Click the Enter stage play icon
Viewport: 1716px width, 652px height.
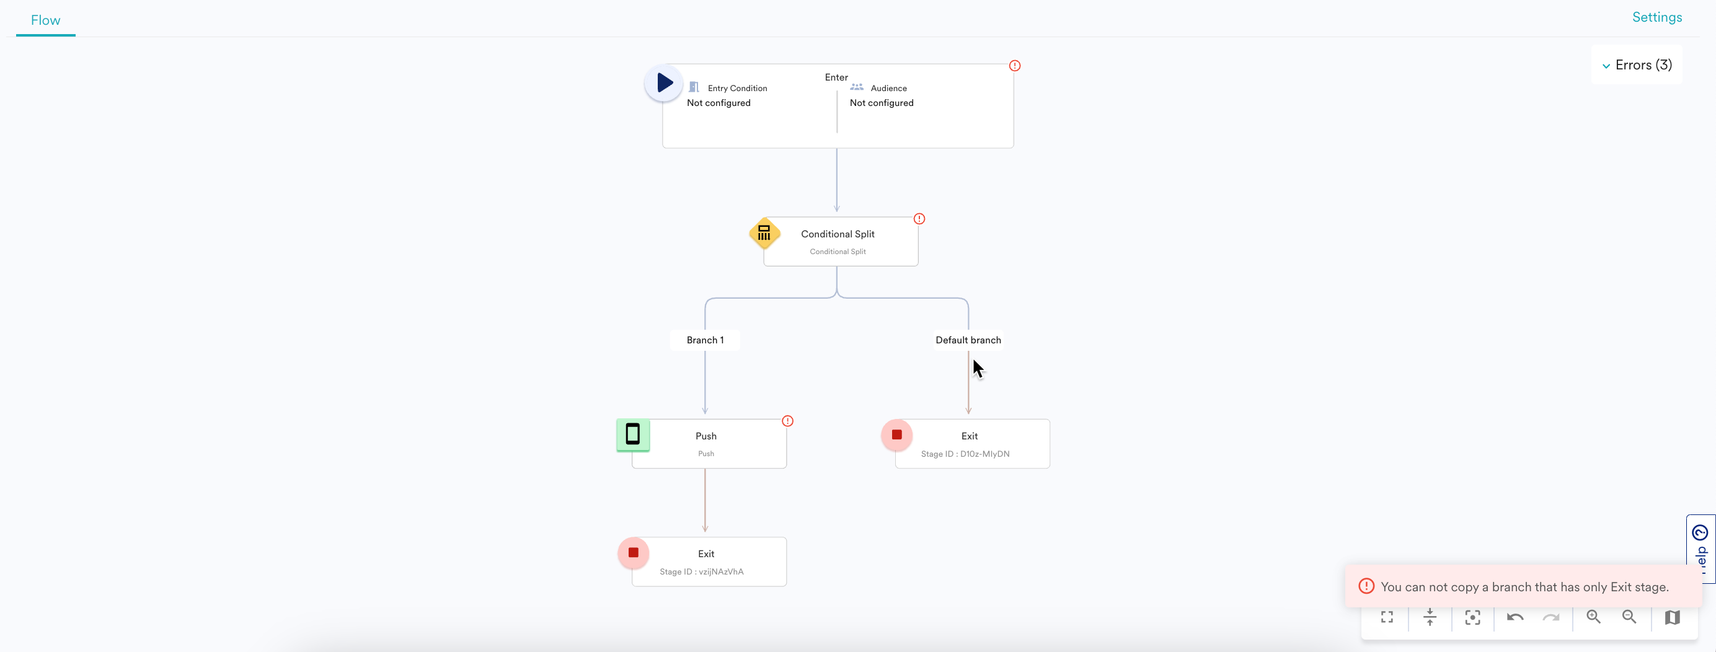664,82
